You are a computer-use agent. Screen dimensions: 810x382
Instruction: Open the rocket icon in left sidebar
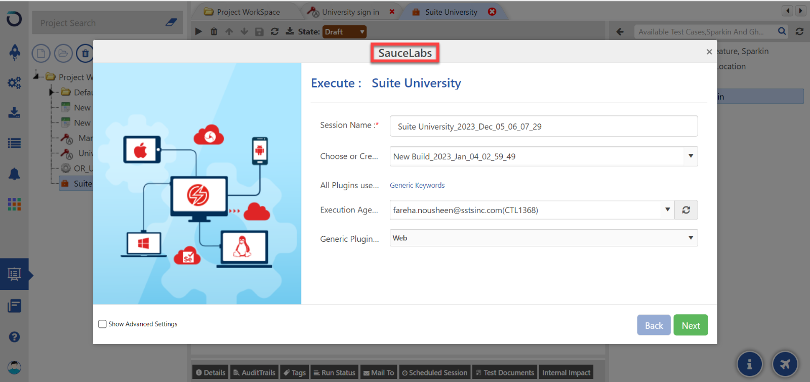(14, 52)
